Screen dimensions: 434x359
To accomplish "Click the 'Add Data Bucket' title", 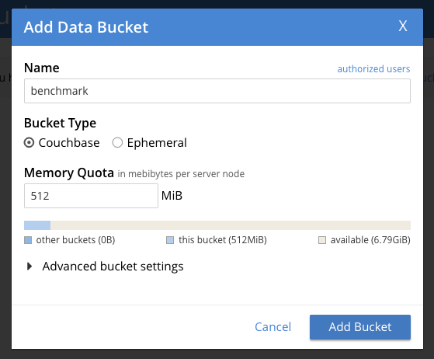I will point(86,27).
